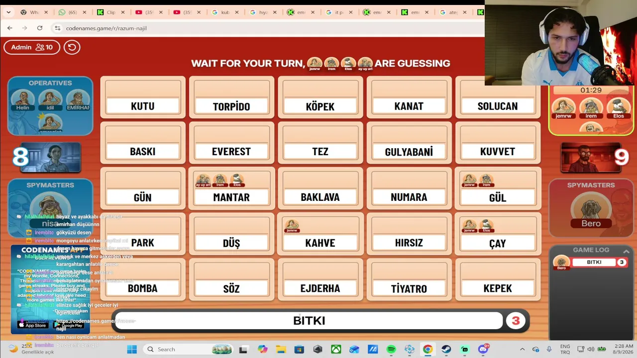Select the ÇAY word card
Screen dimensions: 637x358
498,235
